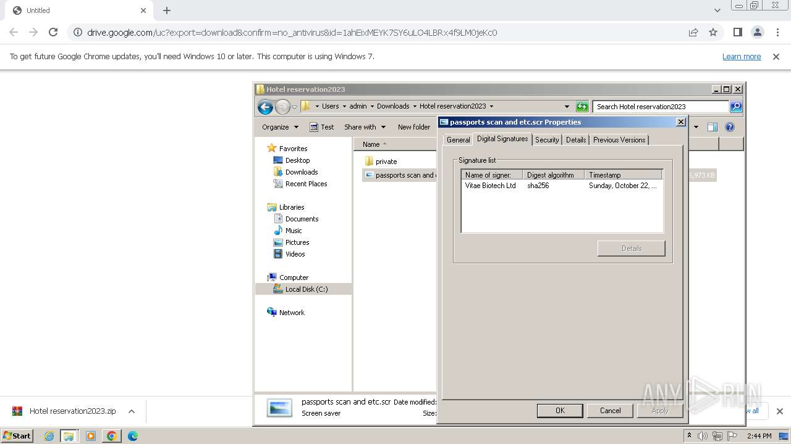Screen dimensions: 791x444
Task: Refresh the Explorer folder view
Action: pyautogui.click(x=582, y=107)
